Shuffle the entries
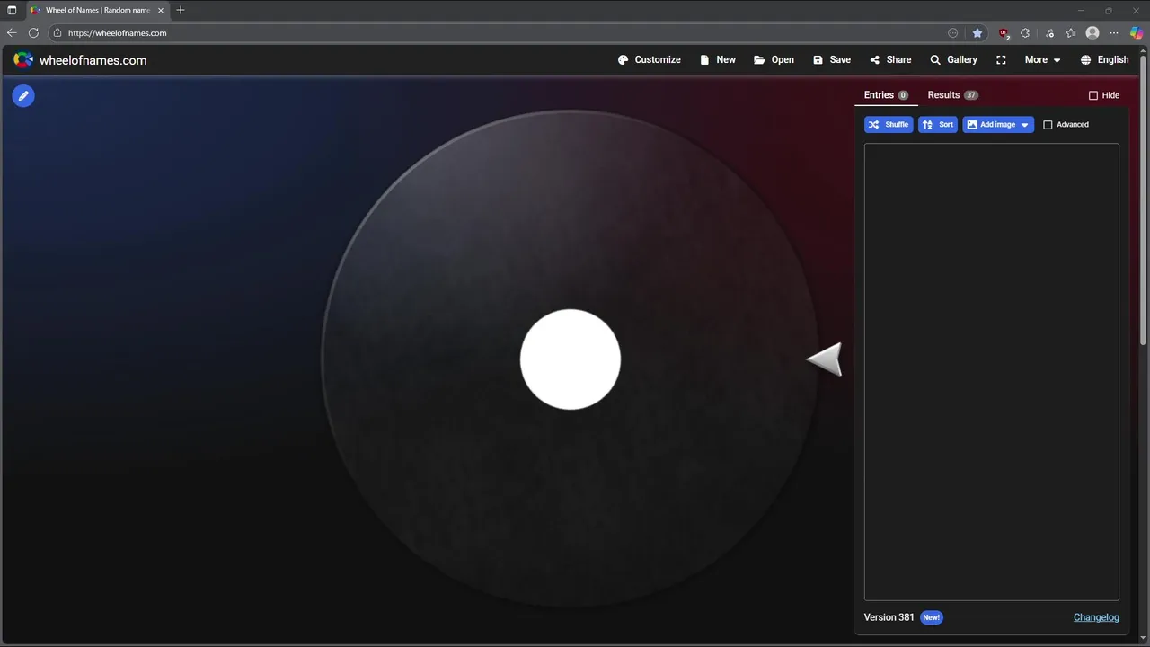 click(889, 125)
